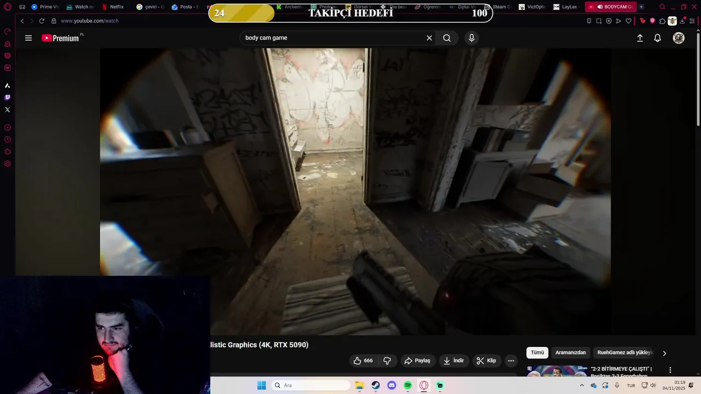Switch to the Prime Video tab
The width and height of the screenshot is (701, 394).
click(x=45, y=7)
